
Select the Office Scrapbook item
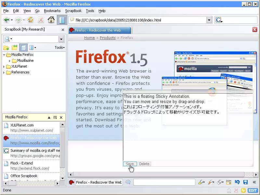(31, 176)
